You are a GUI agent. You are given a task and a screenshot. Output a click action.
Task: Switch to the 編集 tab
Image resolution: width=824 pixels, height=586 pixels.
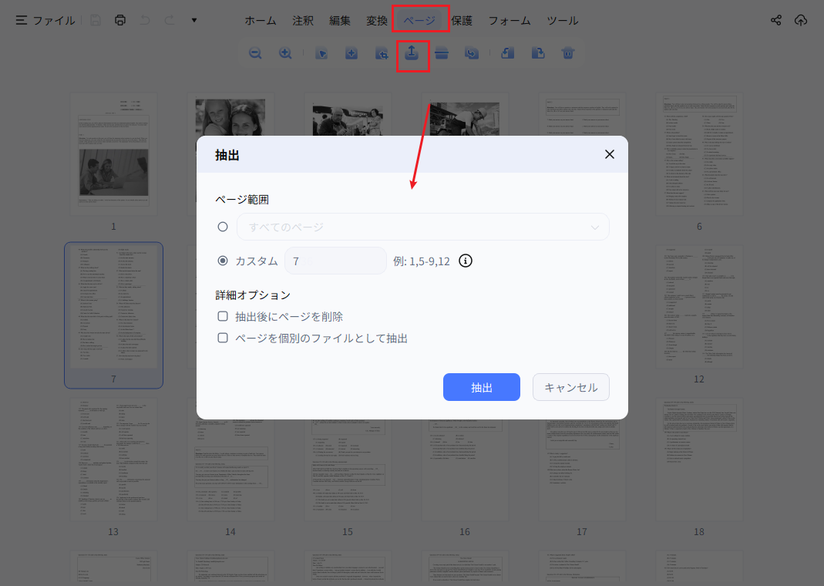[340, 21]
